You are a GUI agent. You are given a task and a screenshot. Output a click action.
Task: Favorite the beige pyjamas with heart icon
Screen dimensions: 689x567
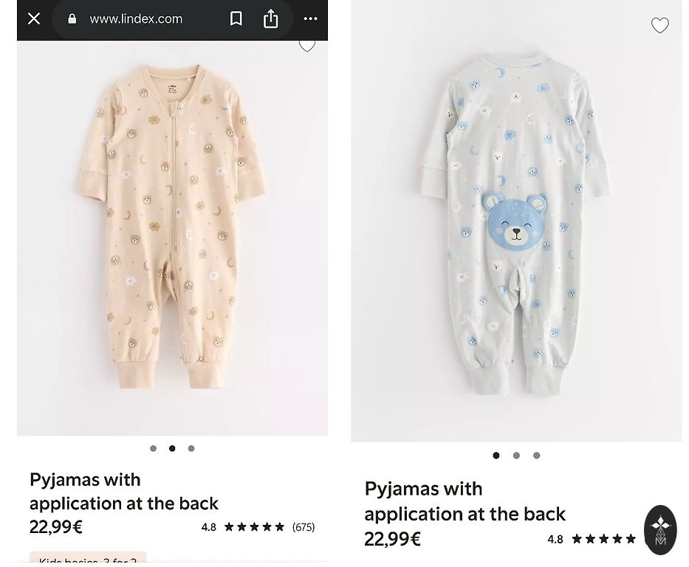307,46
